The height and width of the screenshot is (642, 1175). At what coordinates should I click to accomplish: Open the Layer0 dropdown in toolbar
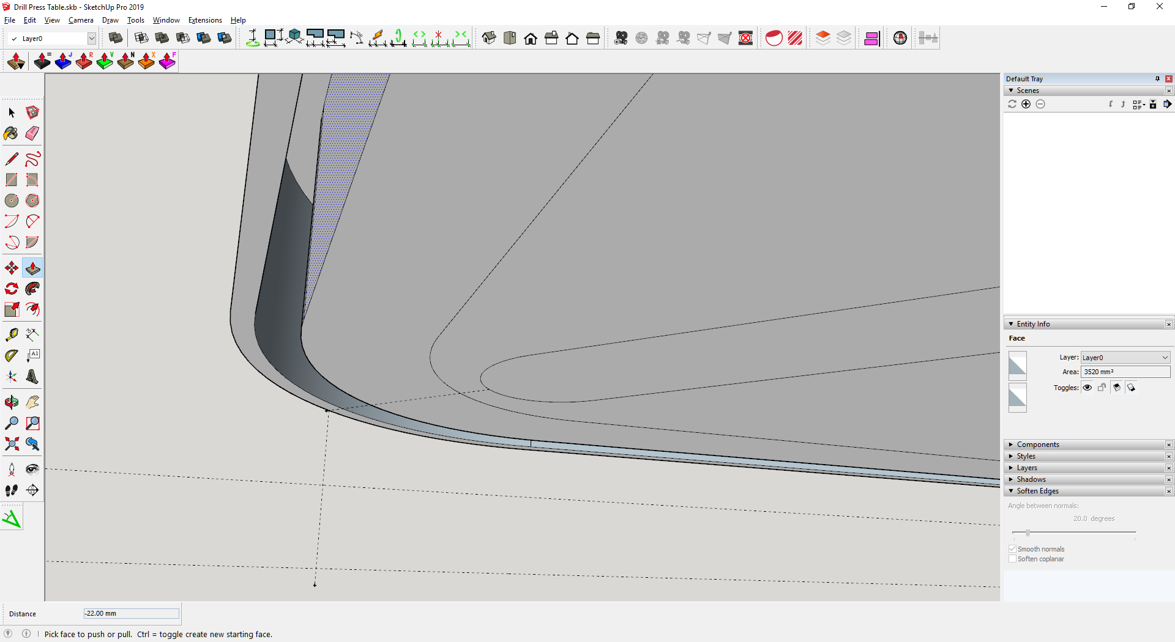91,39
